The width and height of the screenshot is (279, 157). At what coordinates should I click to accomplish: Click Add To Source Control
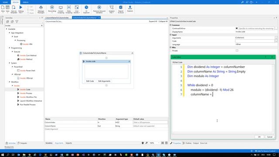coord(265,151)
